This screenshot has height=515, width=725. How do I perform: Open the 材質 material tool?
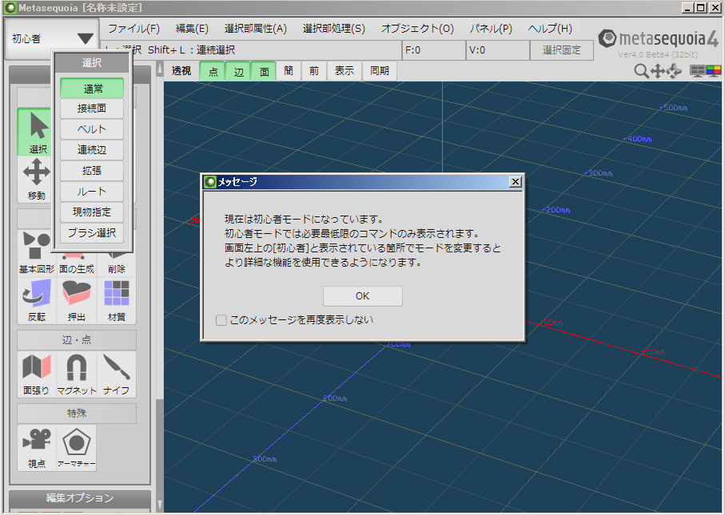117,300
